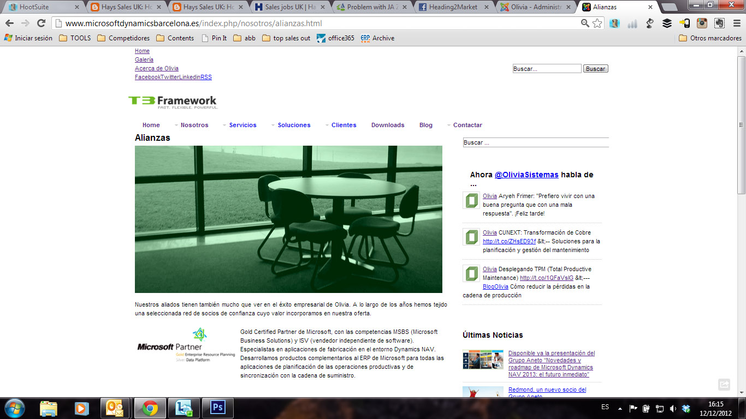
Task: Open Photoshop from the taskbar
Action: pos(218,408)
